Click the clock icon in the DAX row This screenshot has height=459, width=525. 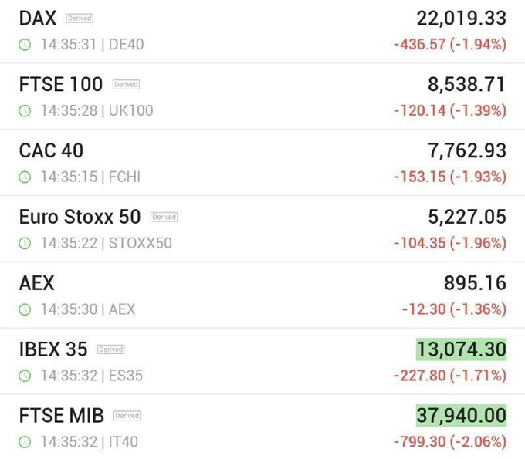point(25,45)
